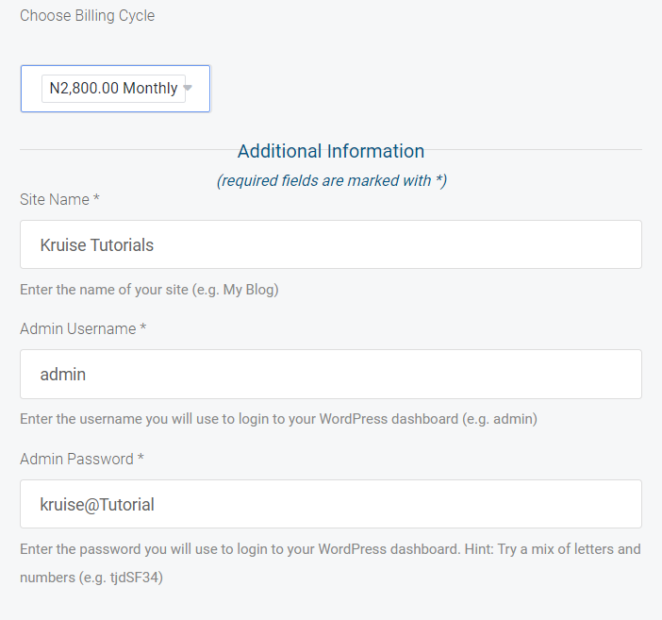Click the asterisk next to Site Name

97,200
